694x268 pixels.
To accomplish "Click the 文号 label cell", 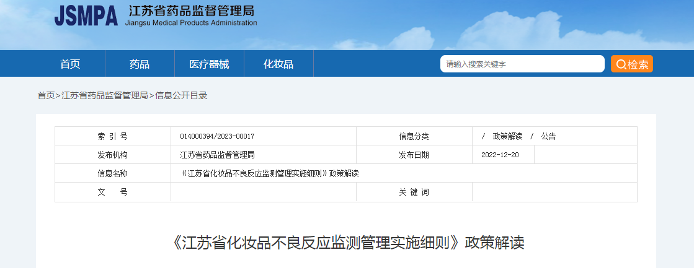I will [x=113, y=192].
